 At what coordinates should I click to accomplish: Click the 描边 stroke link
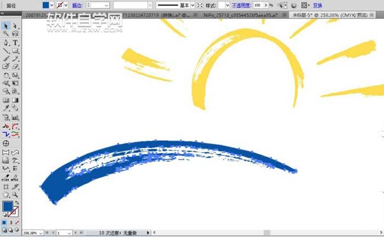pyautogui.click(x=78, y=4)
